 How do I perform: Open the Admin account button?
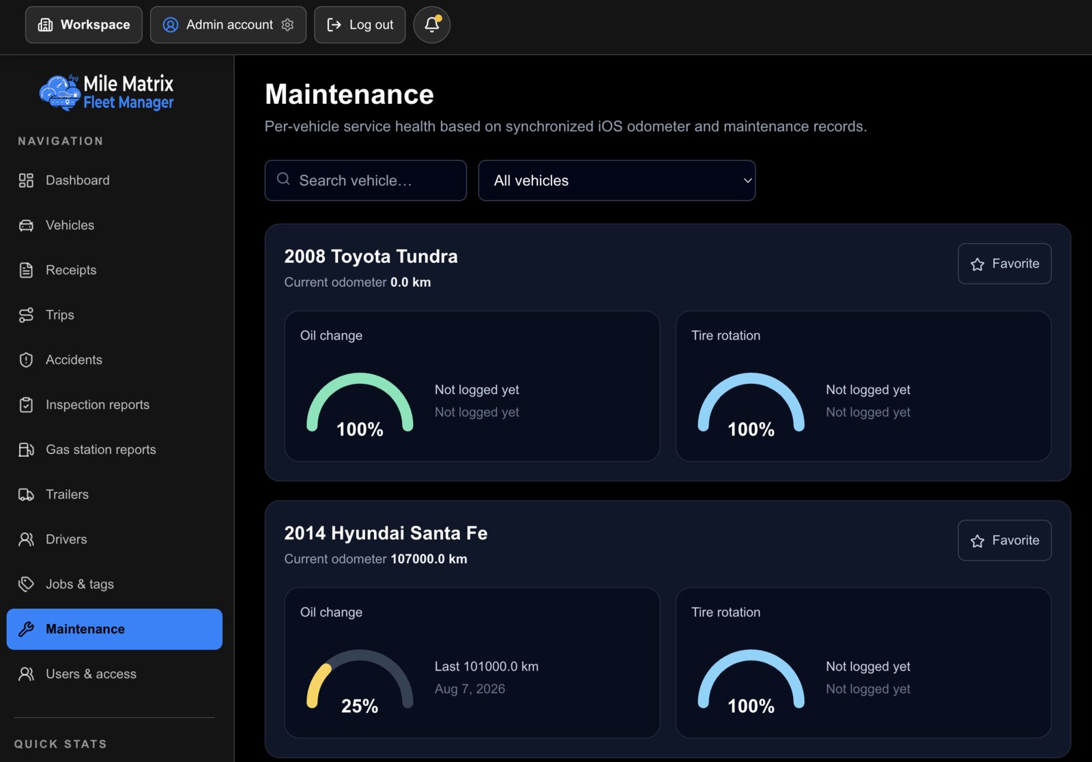[x=228, y=25]
